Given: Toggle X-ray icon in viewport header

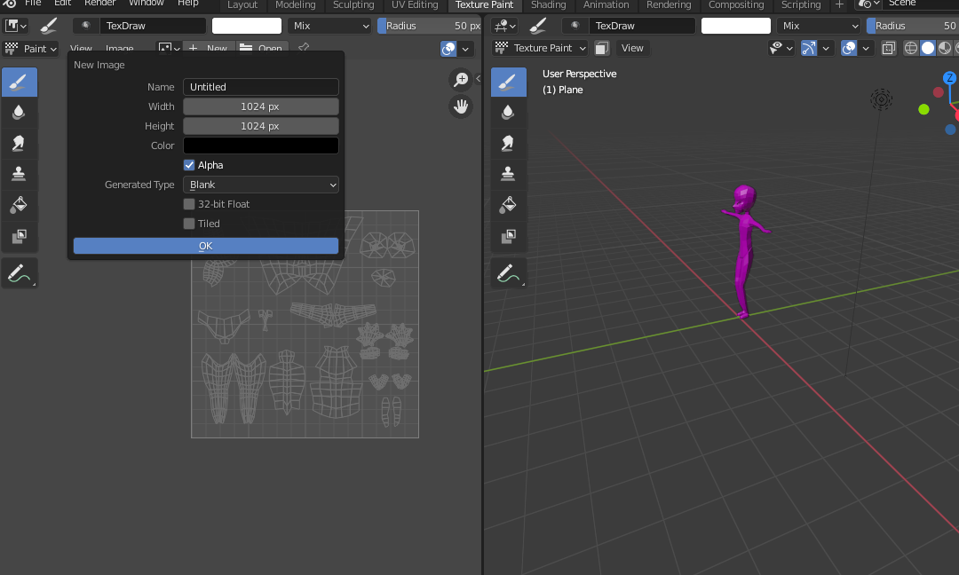Looking at the screenshot, I should (x=889, y=48).
